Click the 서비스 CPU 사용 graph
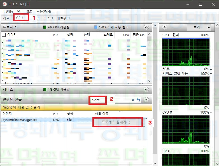The width and height of the screenshot is (219, 166). tap(186, 91)
